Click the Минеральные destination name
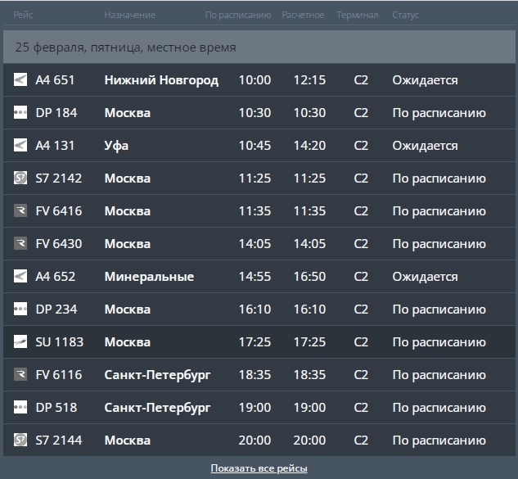This screenshot has height=479, width=518. pyautogui.click(x=149, y=277)
